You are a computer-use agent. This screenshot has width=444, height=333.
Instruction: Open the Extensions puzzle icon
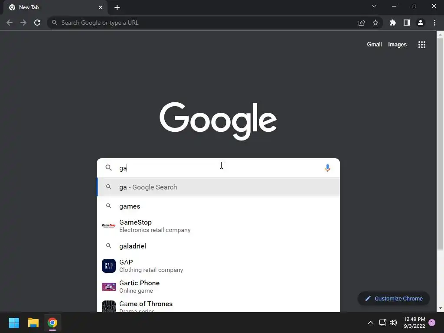pos(393,23)
